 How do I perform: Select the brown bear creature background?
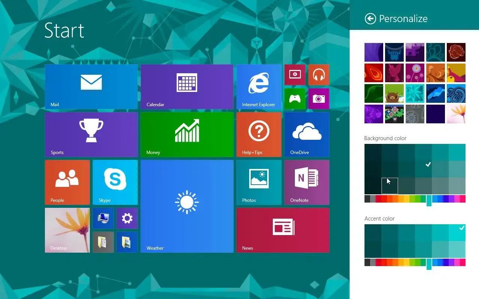click(x=394, y=93)
